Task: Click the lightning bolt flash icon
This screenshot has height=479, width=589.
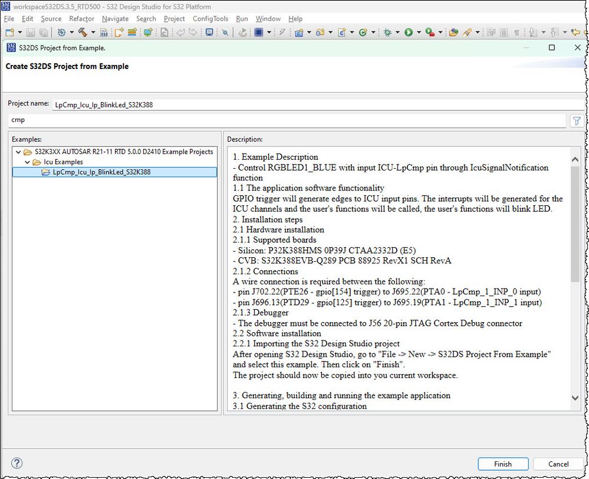Action: [282, 32]
